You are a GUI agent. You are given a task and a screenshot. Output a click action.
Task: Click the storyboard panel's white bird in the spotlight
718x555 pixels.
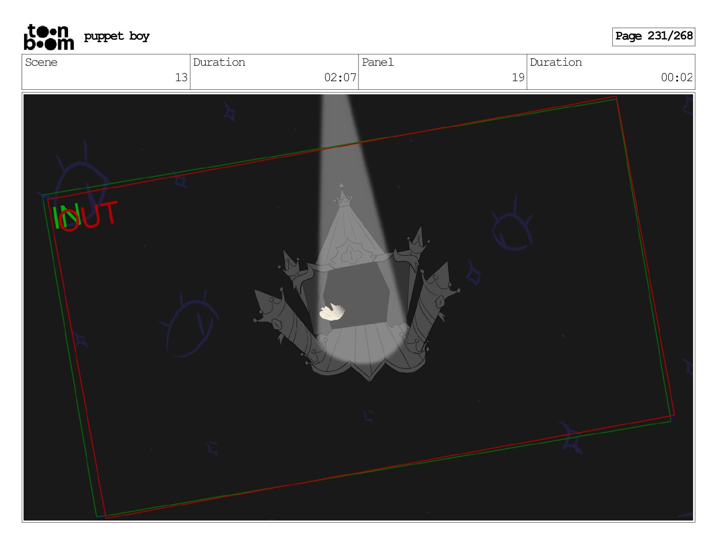(x=333, y=312)
